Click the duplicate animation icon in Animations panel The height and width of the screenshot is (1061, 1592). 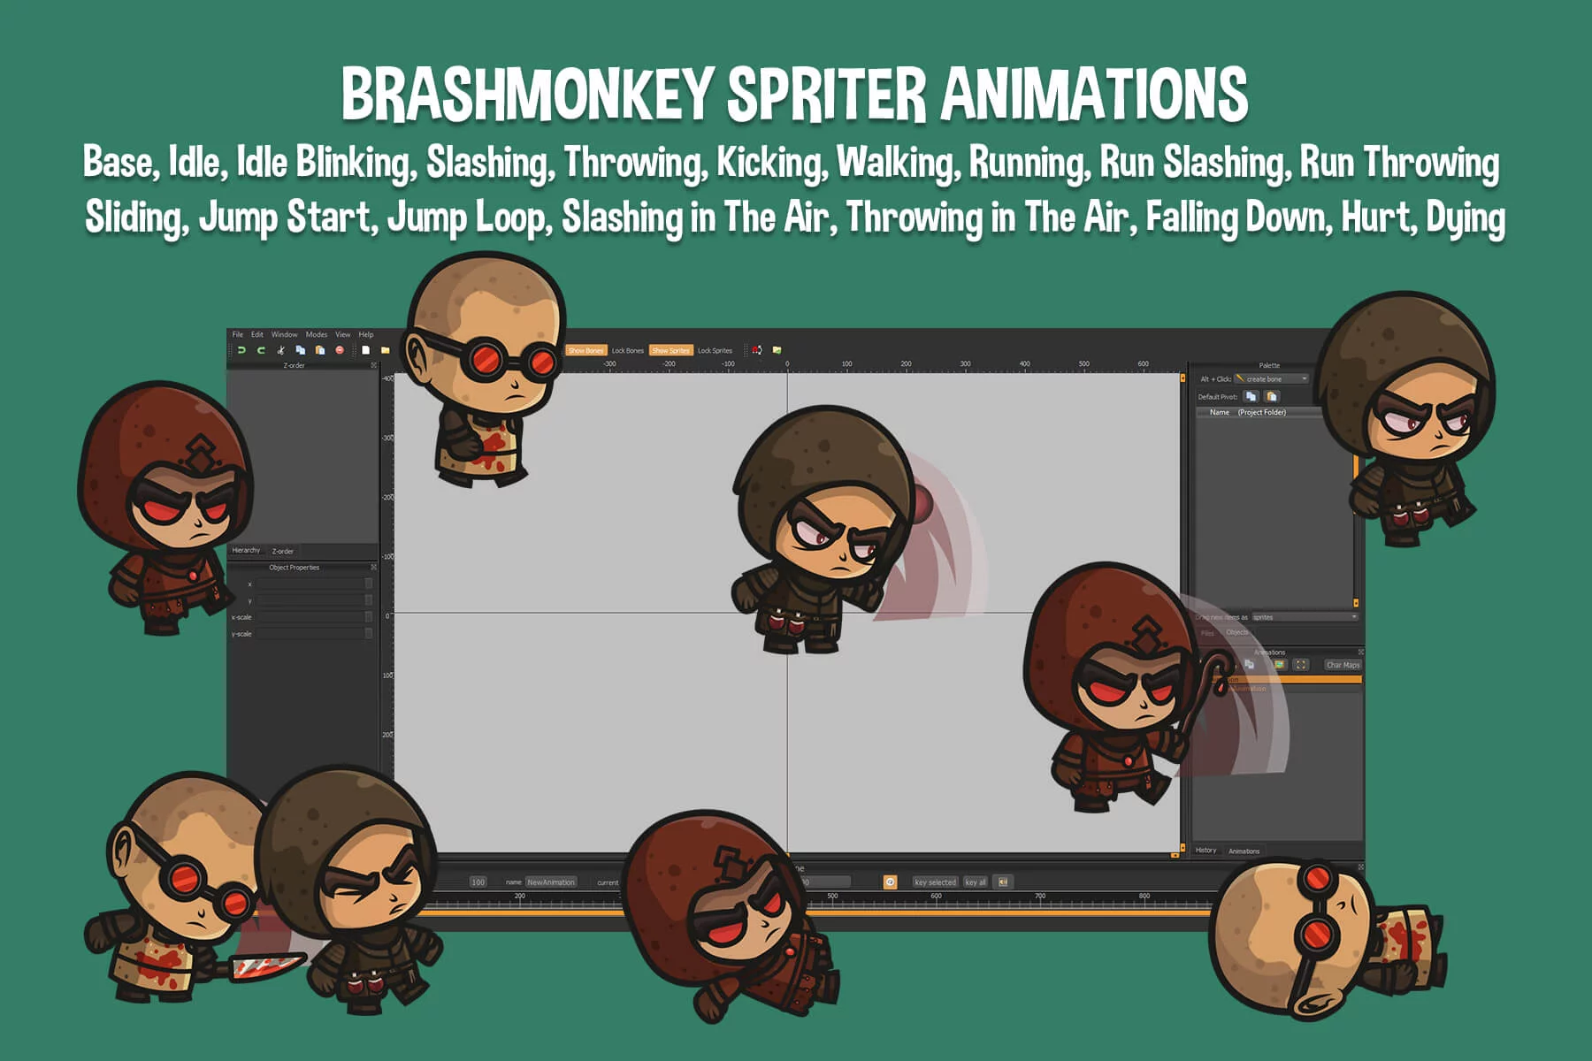[1249, 664]
